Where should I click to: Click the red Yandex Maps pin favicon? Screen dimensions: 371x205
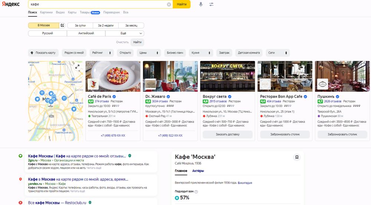(20, 179)
